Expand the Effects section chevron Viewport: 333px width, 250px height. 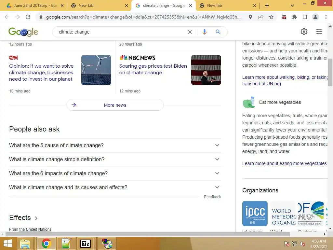pos(36,218)
